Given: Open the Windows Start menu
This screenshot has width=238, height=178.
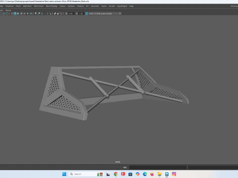Looking at the screenshot, I should (64, 174).
